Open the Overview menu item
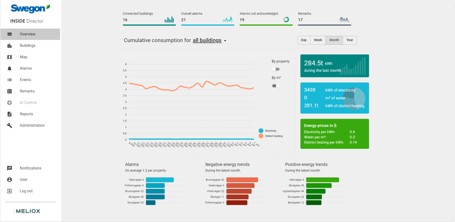This screenshot has width=455, height=222. [28, 34]
